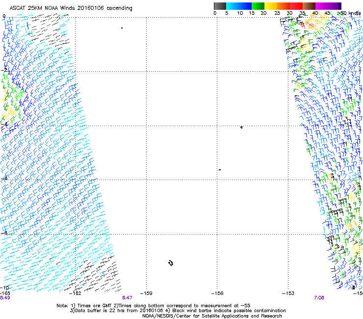Select the "-10" latitude axis label
The width and height of the screenshot is (363, 319).
point(4,288)
